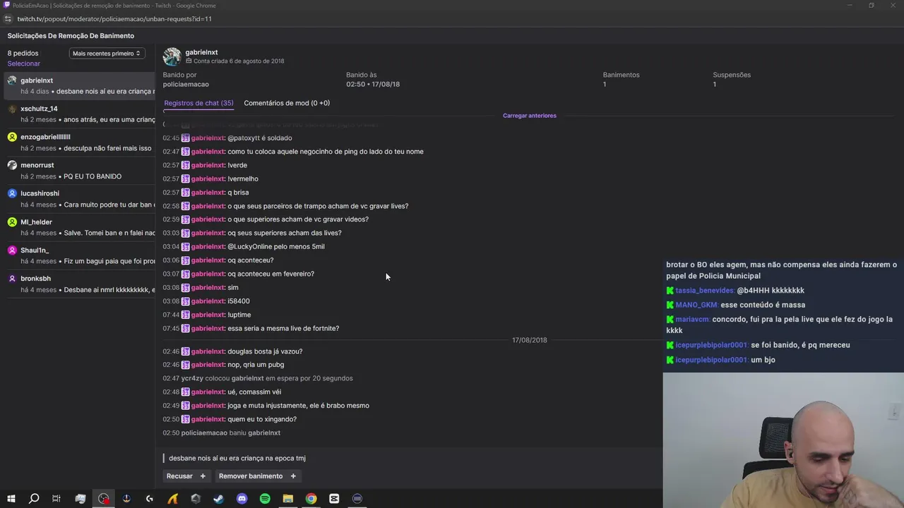Click ycr4zy username in timeout log

point(192,378)
